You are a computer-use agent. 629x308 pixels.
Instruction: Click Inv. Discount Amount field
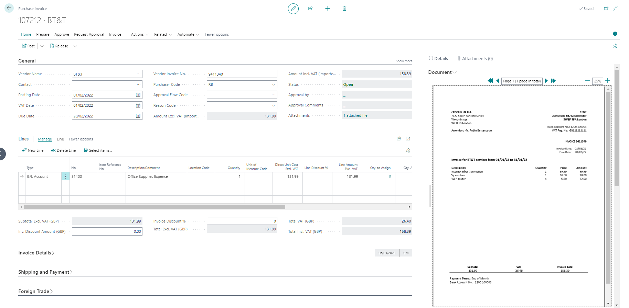[107, 231]
